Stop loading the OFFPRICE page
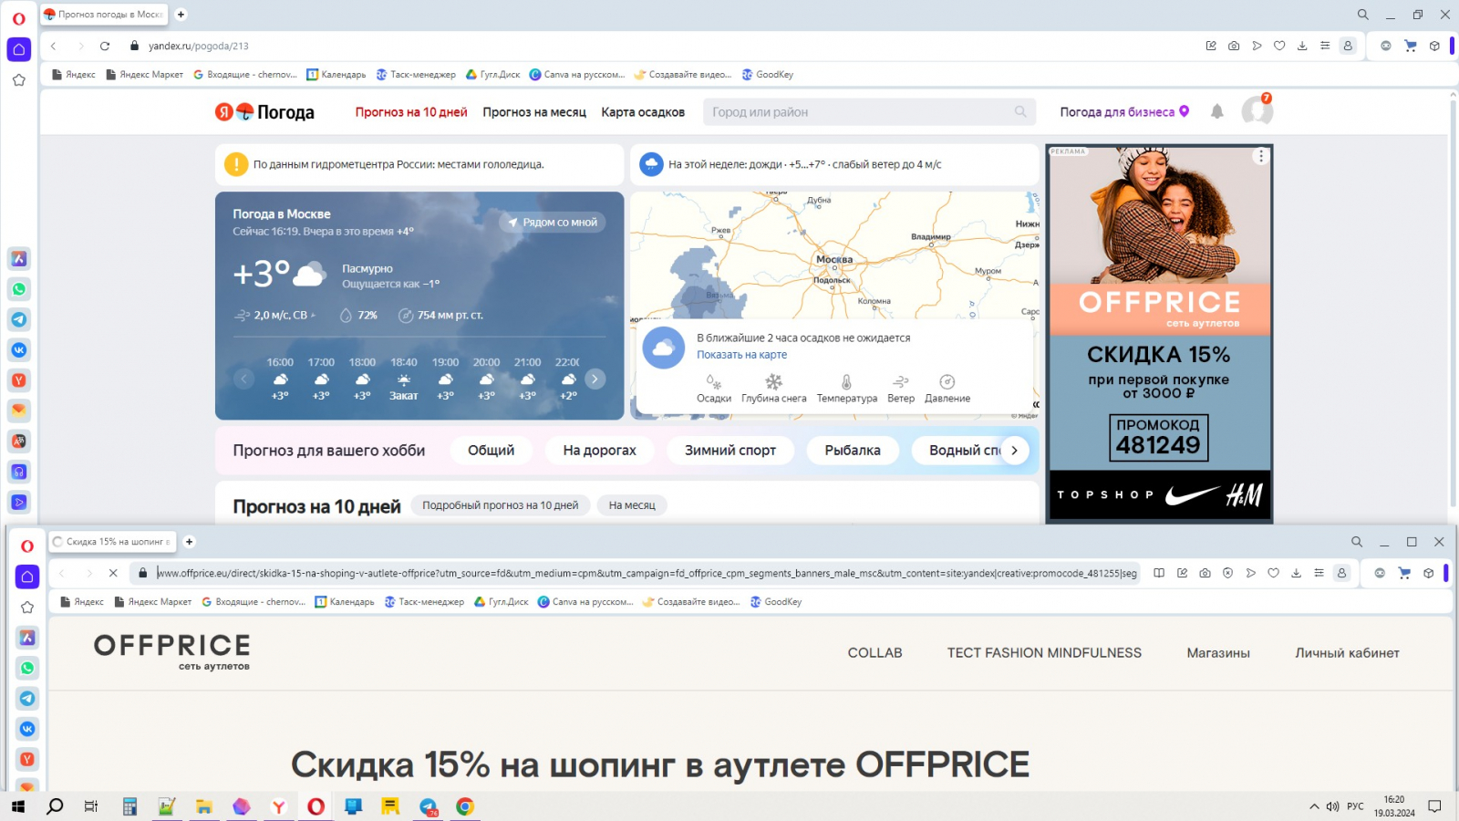 click(x=113, y=573)
